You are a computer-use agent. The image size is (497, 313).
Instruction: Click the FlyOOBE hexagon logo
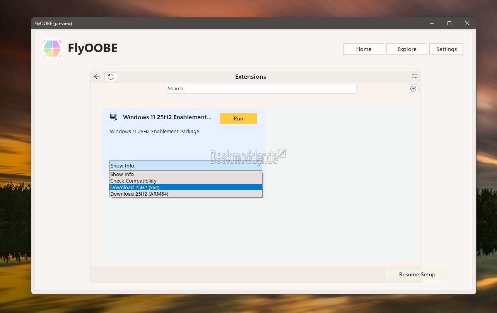52,49
